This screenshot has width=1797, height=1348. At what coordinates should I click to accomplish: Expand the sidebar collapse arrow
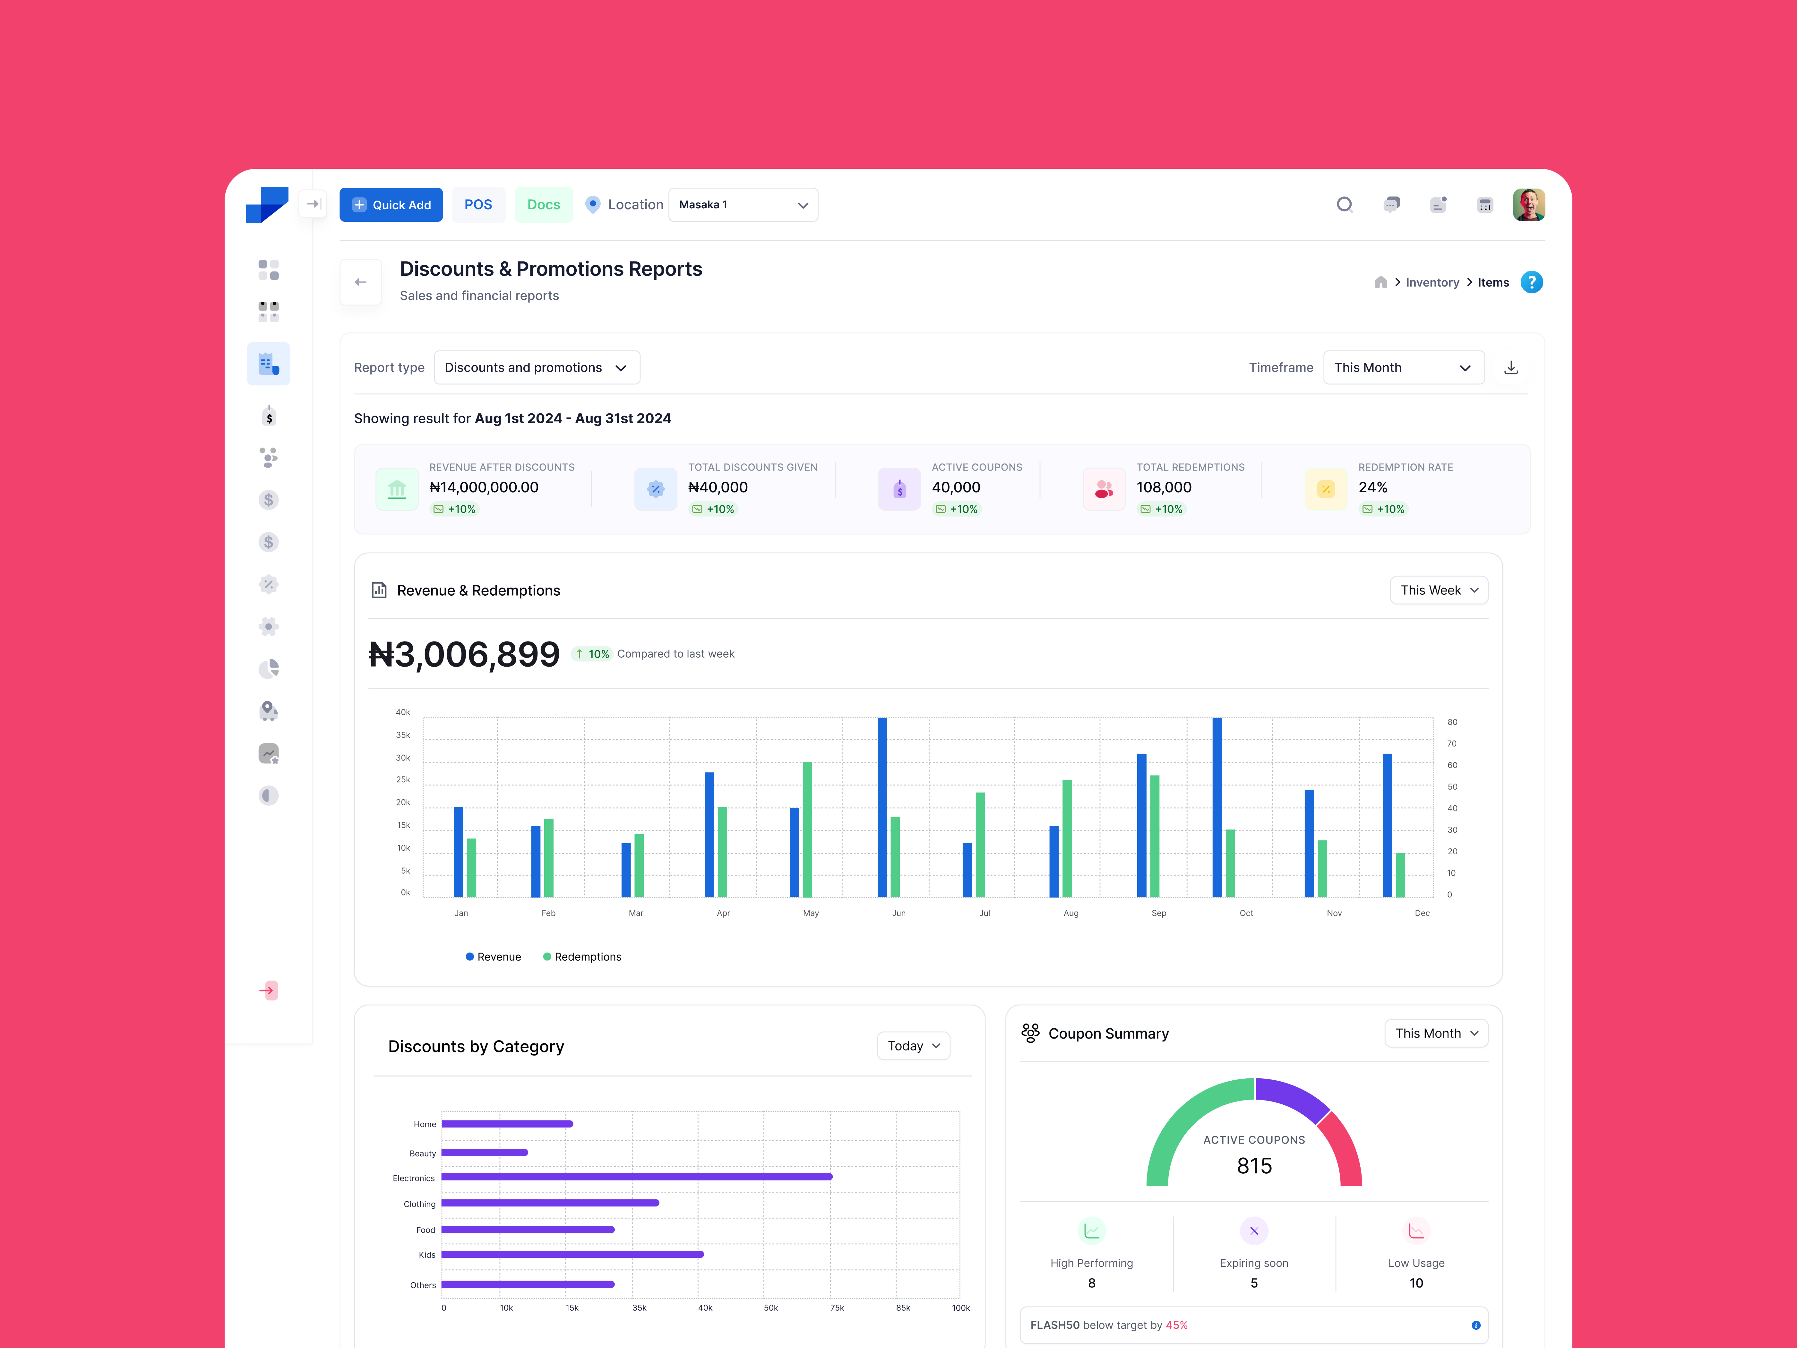coord(313,204)
